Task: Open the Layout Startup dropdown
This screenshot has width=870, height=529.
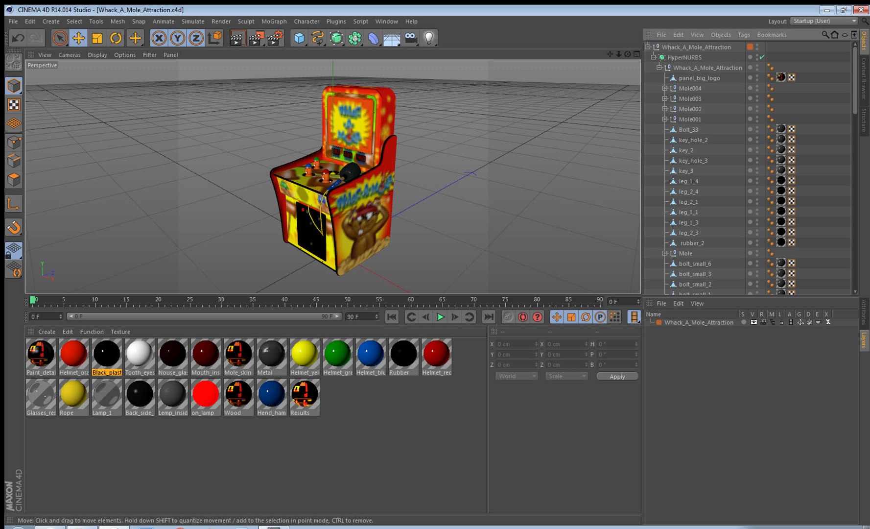Action: [x=824, y=21]
